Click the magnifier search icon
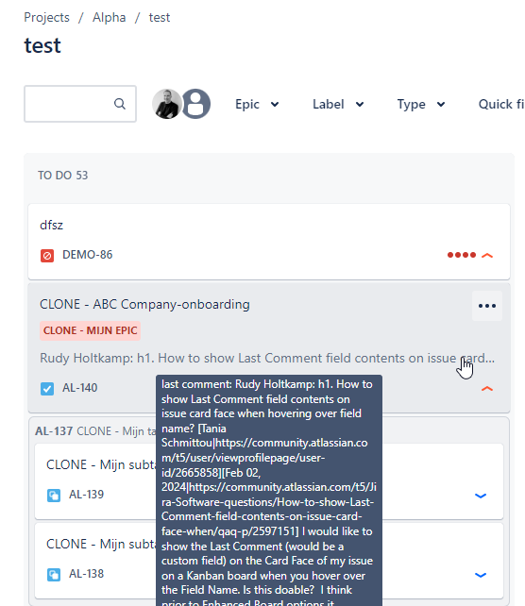Screen dimensions: 525x606 click(x=120, y=104)
